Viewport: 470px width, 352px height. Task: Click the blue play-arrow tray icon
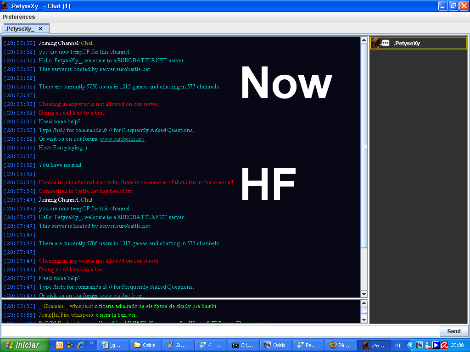pyautogui.click(x=436, y=346)
